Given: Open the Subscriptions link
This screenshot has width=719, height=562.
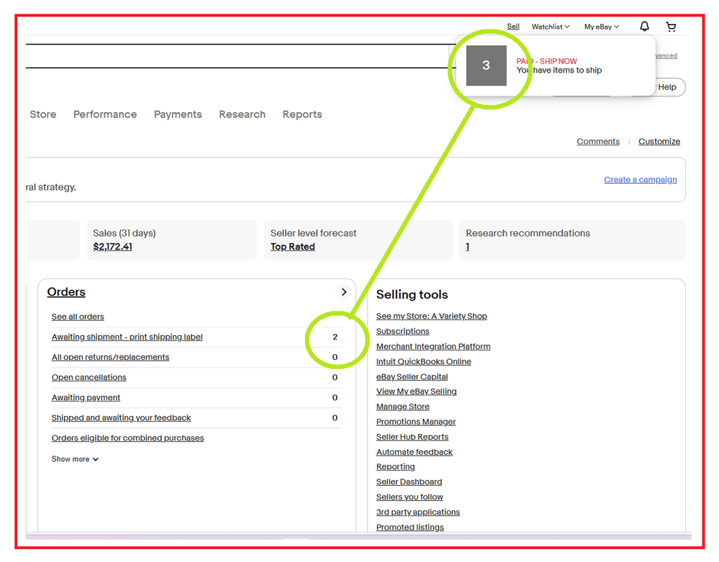Looking at the screenshot, I should tap(402, 331).
